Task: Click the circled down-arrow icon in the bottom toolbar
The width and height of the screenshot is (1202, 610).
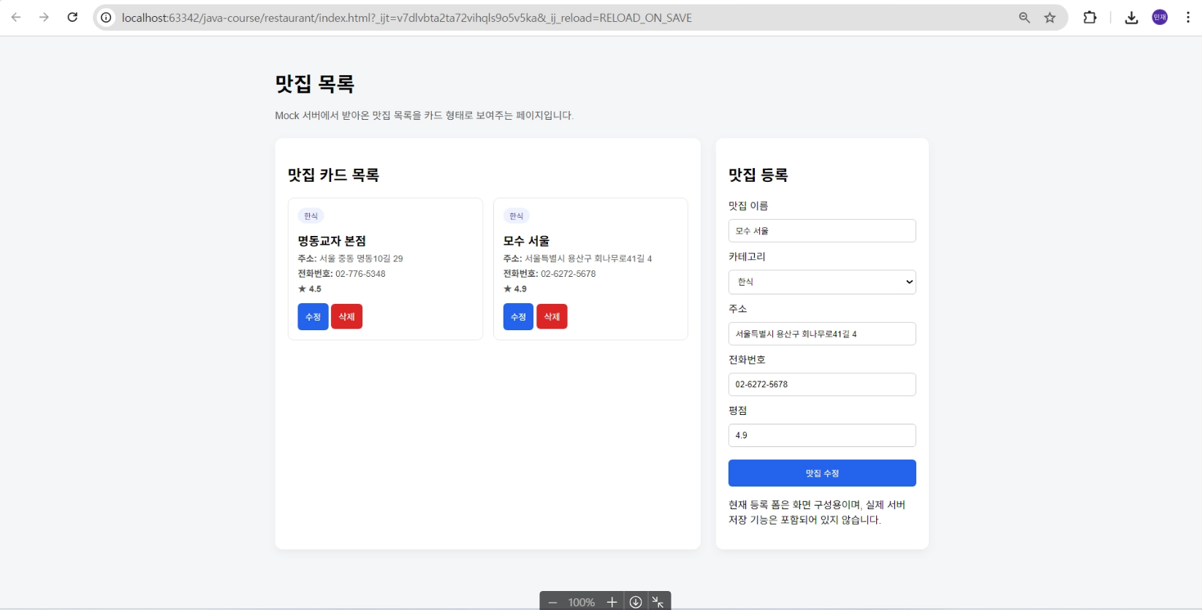Action: pos(636,602)
